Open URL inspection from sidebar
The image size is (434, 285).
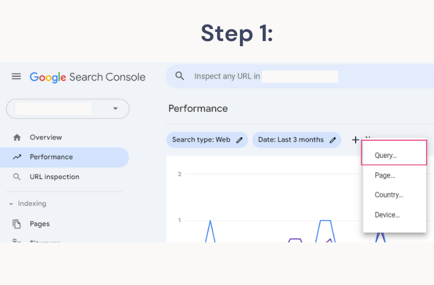pyautogui.click(x=65, y=177)
